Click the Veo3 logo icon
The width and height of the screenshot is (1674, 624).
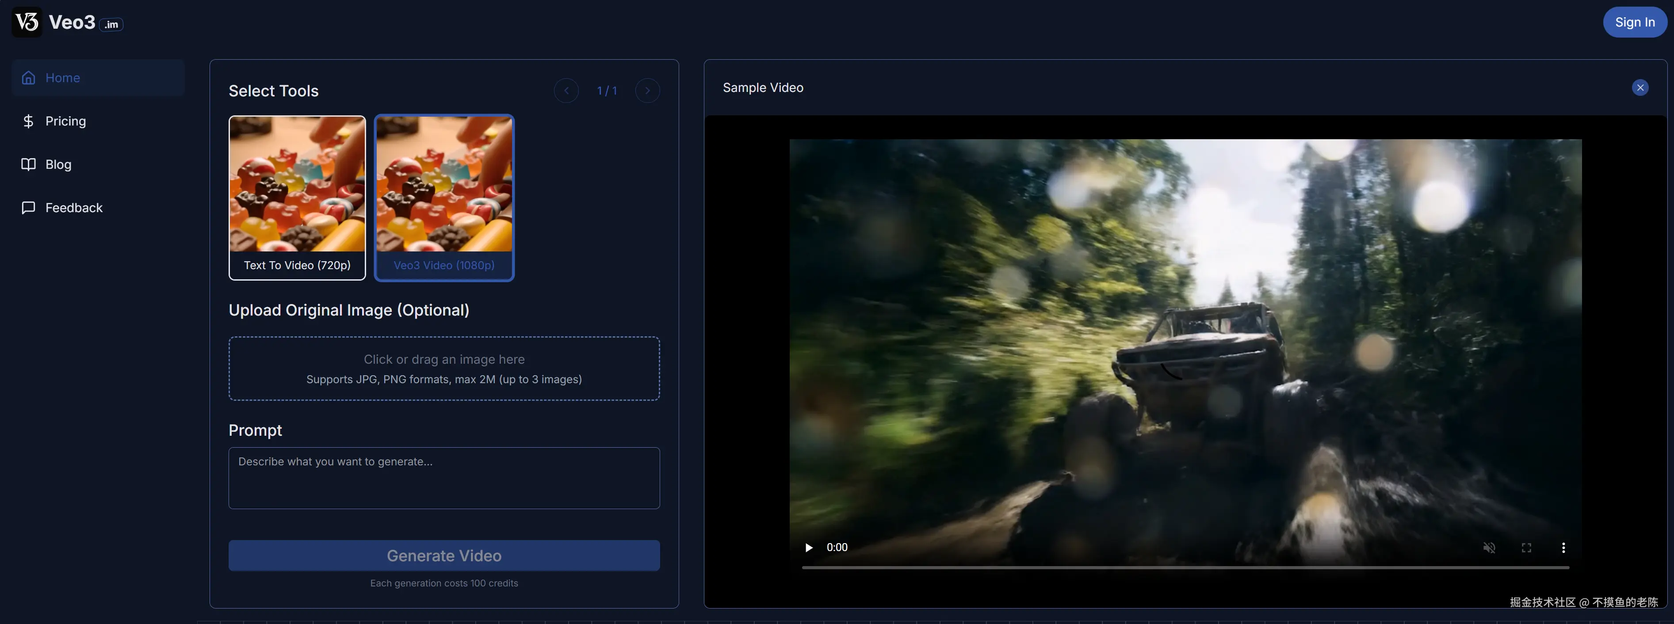pyautogui.click(x=27, y=22)
